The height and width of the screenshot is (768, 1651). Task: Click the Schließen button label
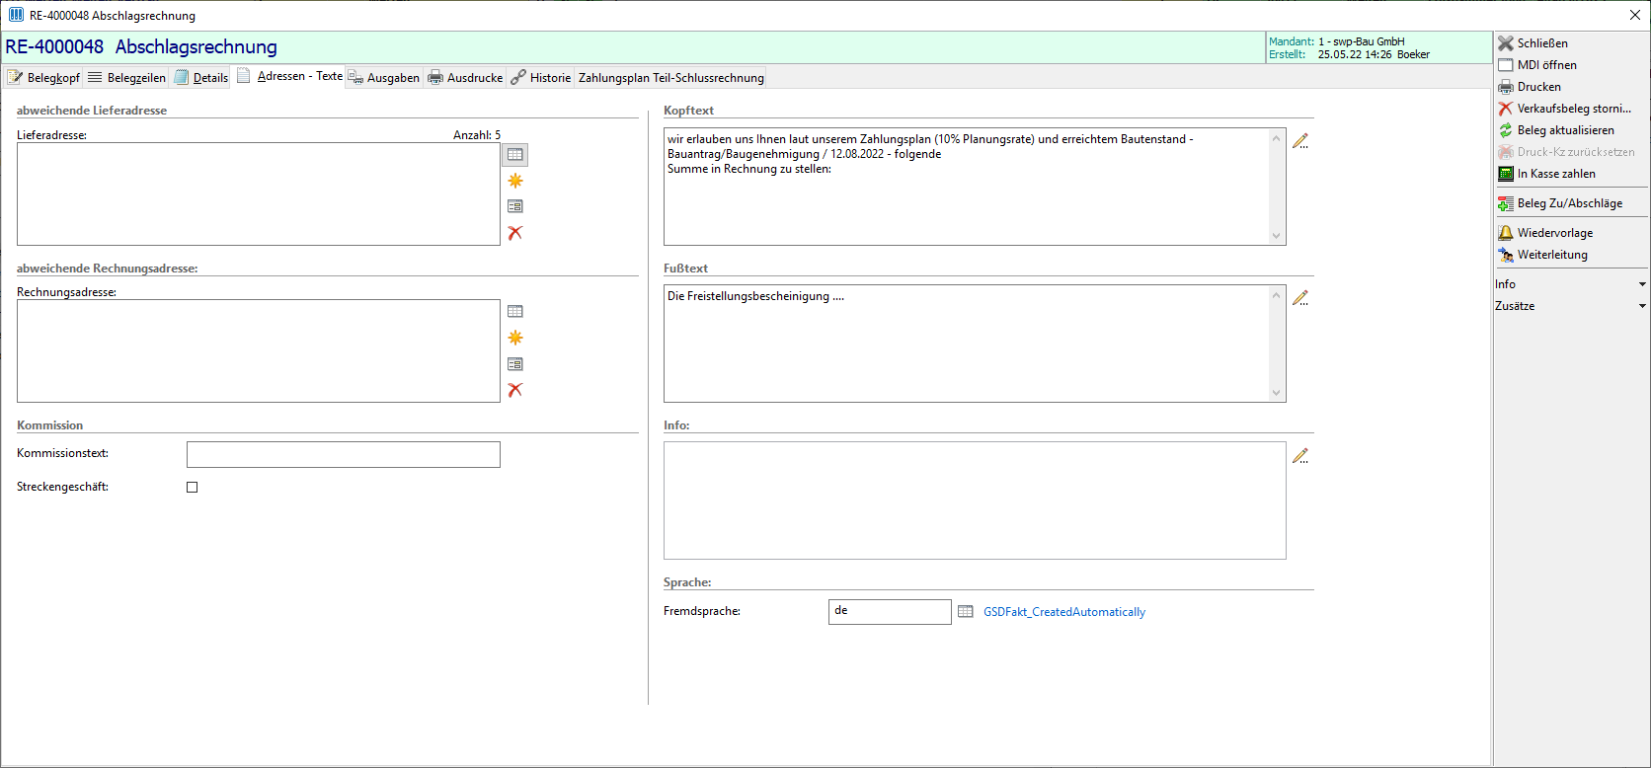click(1542, 43)
